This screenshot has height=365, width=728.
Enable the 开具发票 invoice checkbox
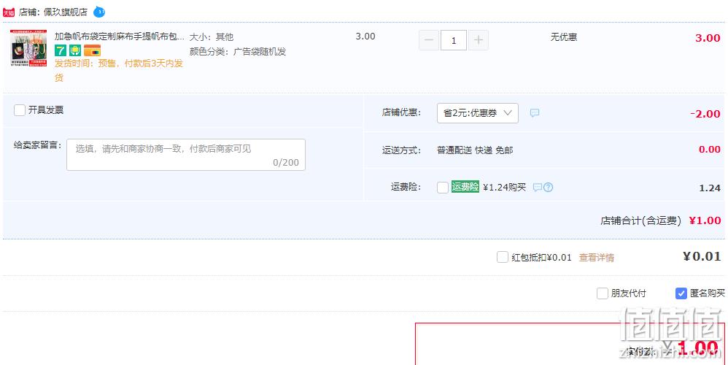tap(20, 110)
